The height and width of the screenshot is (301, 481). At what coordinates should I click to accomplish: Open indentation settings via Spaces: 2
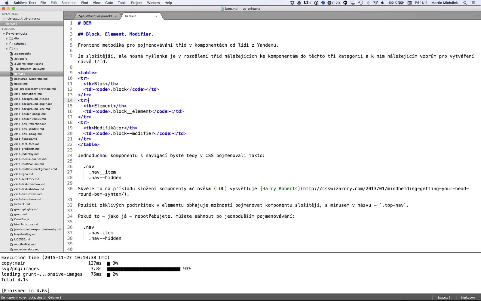point(444,297)
